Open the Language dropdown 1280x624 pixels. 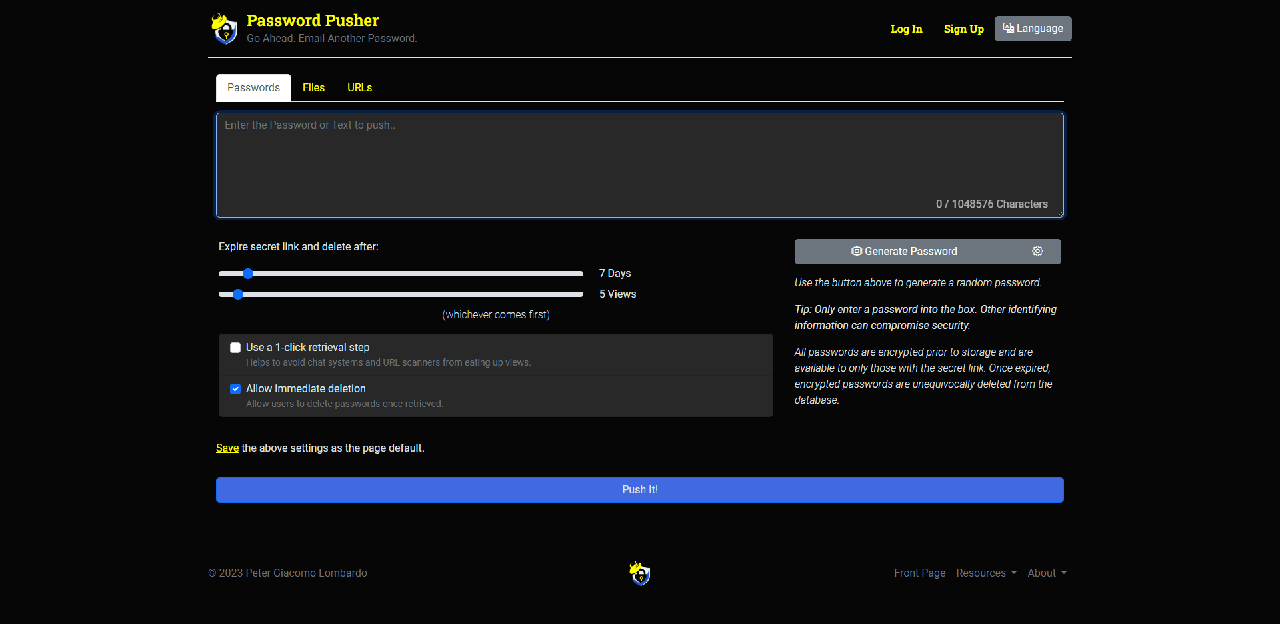pos(1033,28)
